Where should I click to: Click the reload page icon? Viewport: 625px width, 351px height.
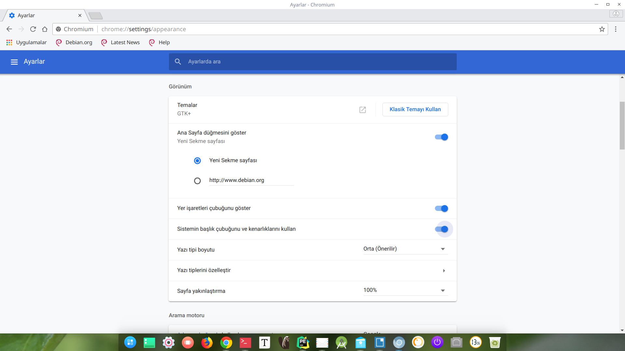33,29
